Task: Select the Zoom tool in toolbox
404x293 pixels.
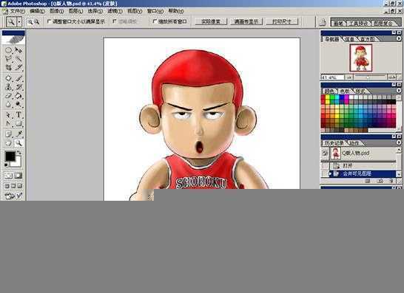Action: tap(18, 143)
